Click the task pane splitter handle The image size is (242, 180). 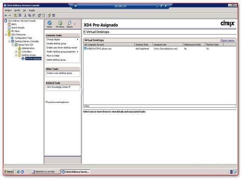tap(81, 91)
